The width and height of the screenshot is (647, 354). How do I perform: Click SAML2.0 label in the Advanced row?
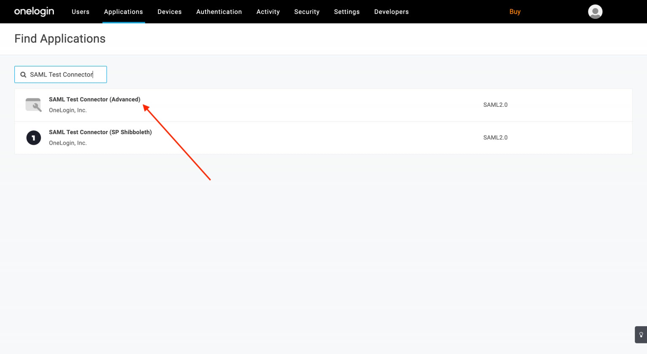point(495,105)
